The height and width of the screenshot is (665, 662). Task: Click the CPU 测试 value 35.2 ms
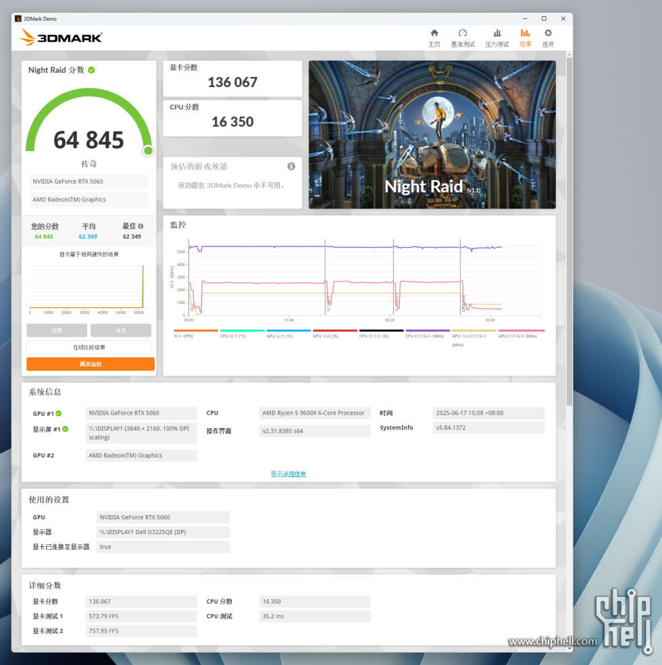[315, 616]
